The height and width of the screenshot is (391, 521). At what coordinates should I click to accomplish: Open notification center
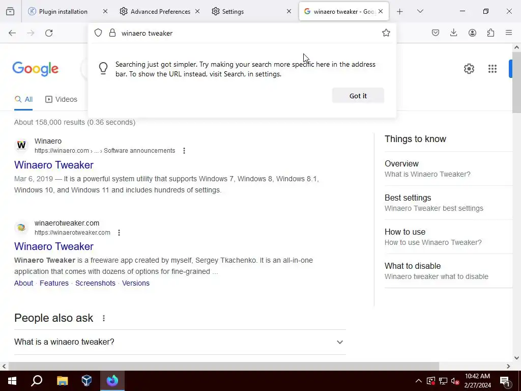(x=505, y=381)
